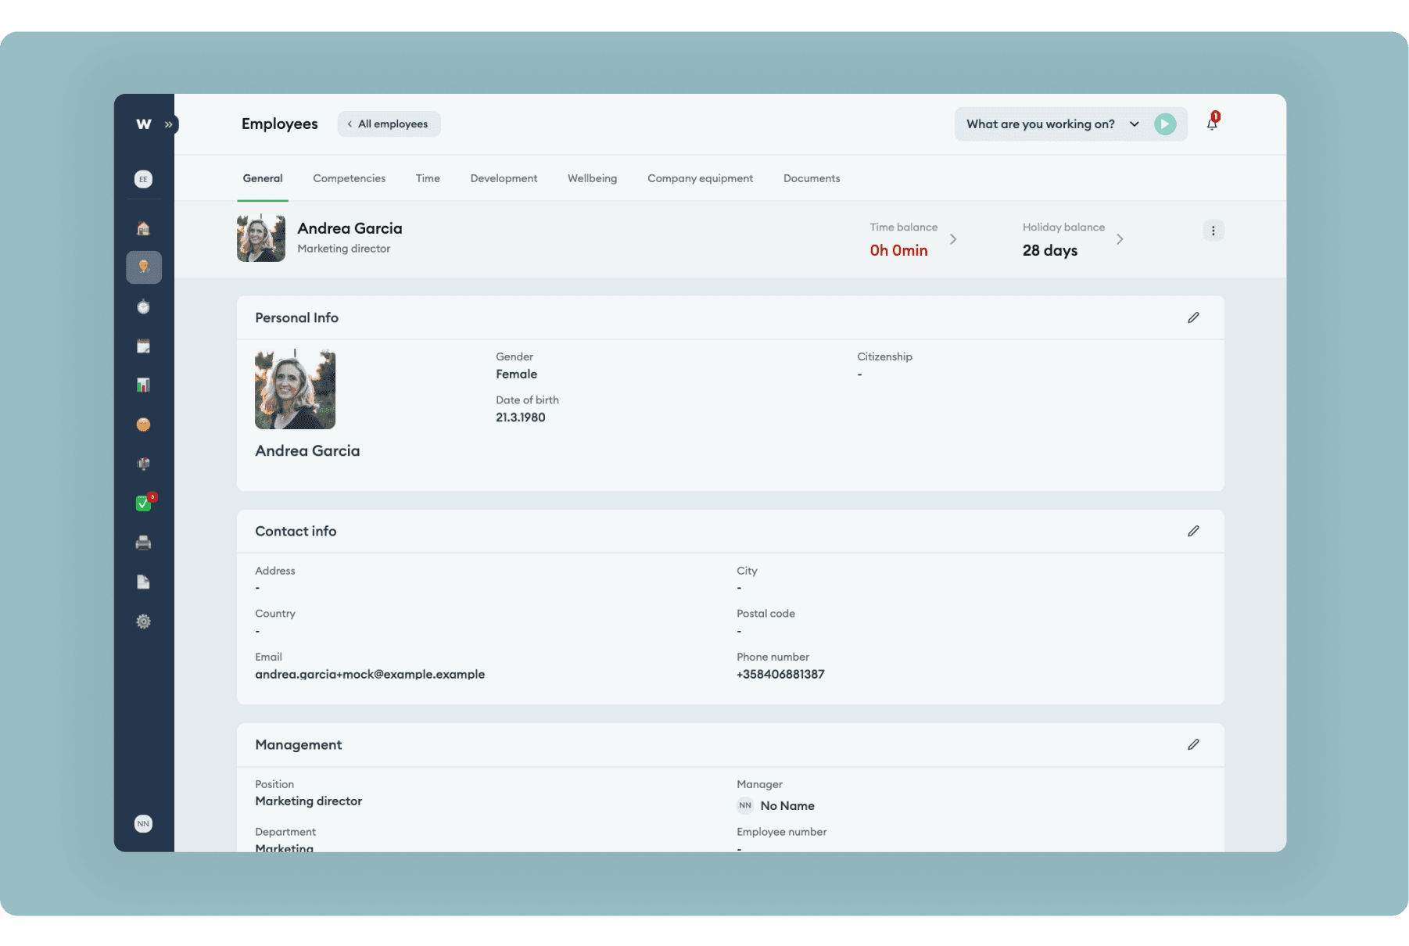This screenshot has height=946, width=1409.
Task: Collapse the sidebar using the double chevron
Action: 168,124
